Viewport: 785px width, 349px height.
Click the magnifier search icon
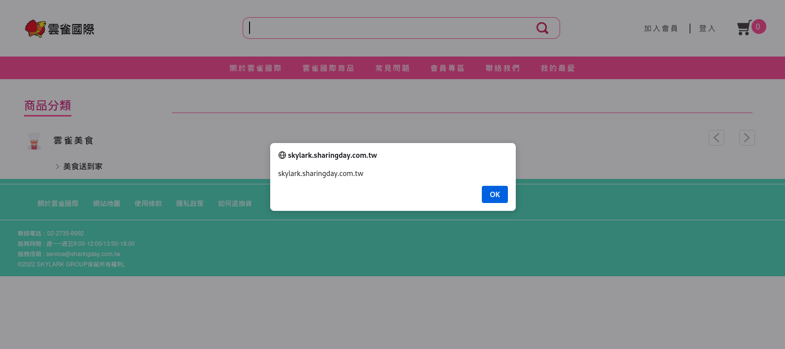pos(542,28)
